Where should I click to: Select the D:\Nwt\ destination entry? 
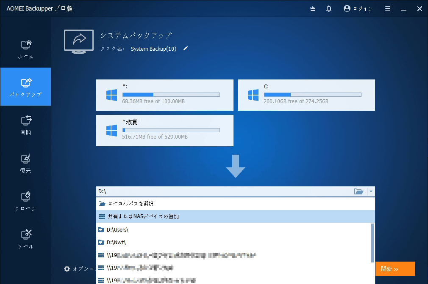234,242
